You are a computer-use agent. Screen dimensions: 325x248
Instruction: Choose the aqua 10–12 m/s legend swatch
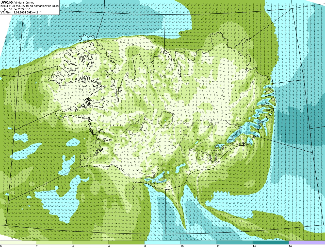(x=199, y=242)
